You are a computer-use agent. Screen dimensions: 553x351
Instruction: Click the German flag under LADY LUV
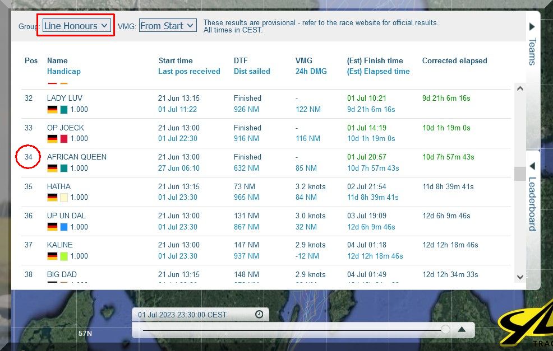[x=52, y=110]
